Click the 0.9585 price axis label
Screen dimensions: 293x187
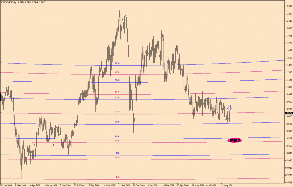289,182
